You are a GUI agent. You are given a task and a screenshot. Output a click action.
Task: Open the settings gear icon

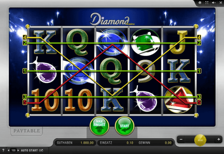pos(200,3)
